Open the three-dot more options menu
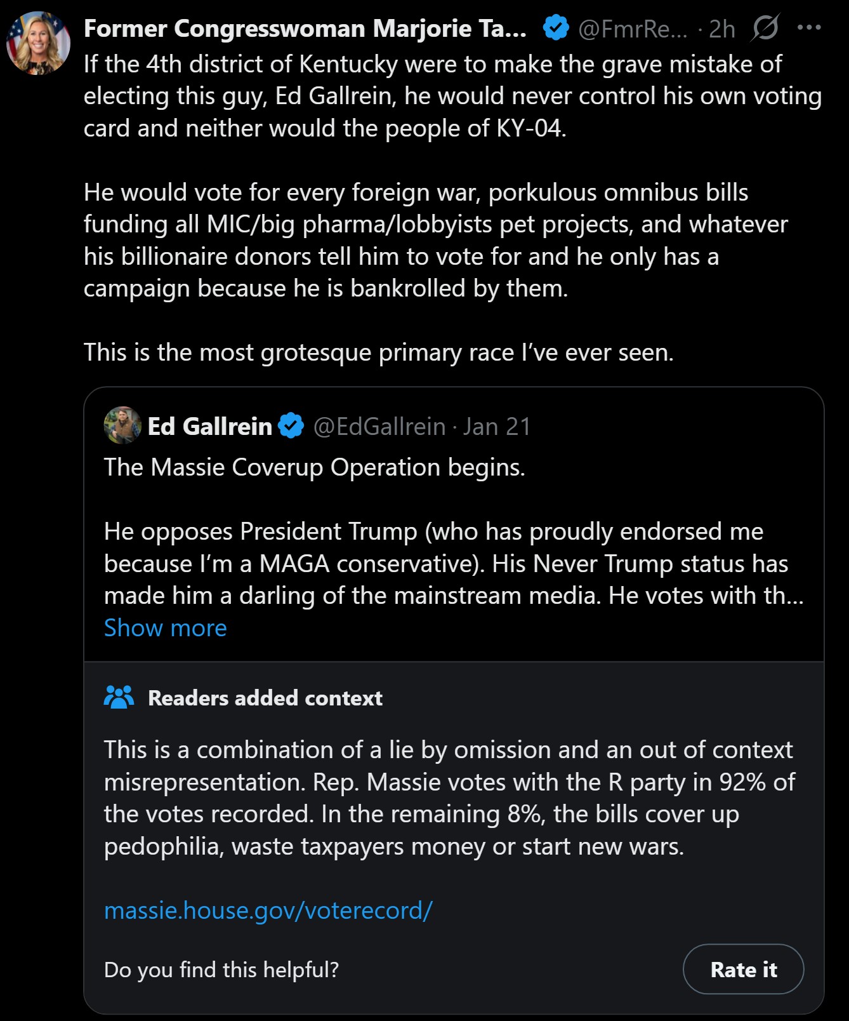Image resolution: width=849 pixels, height=1021 pixels. coord(809,28)
